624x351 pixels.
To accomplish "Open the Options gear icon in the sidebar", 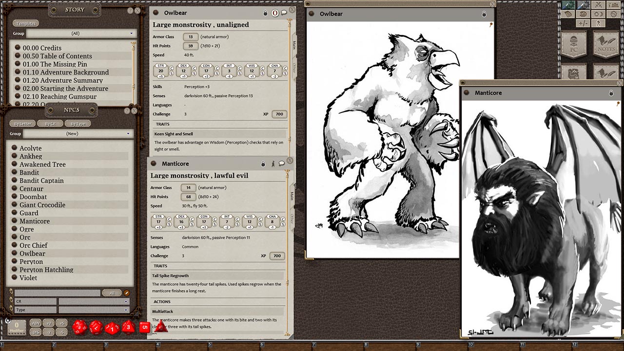I will coord(613,14).
